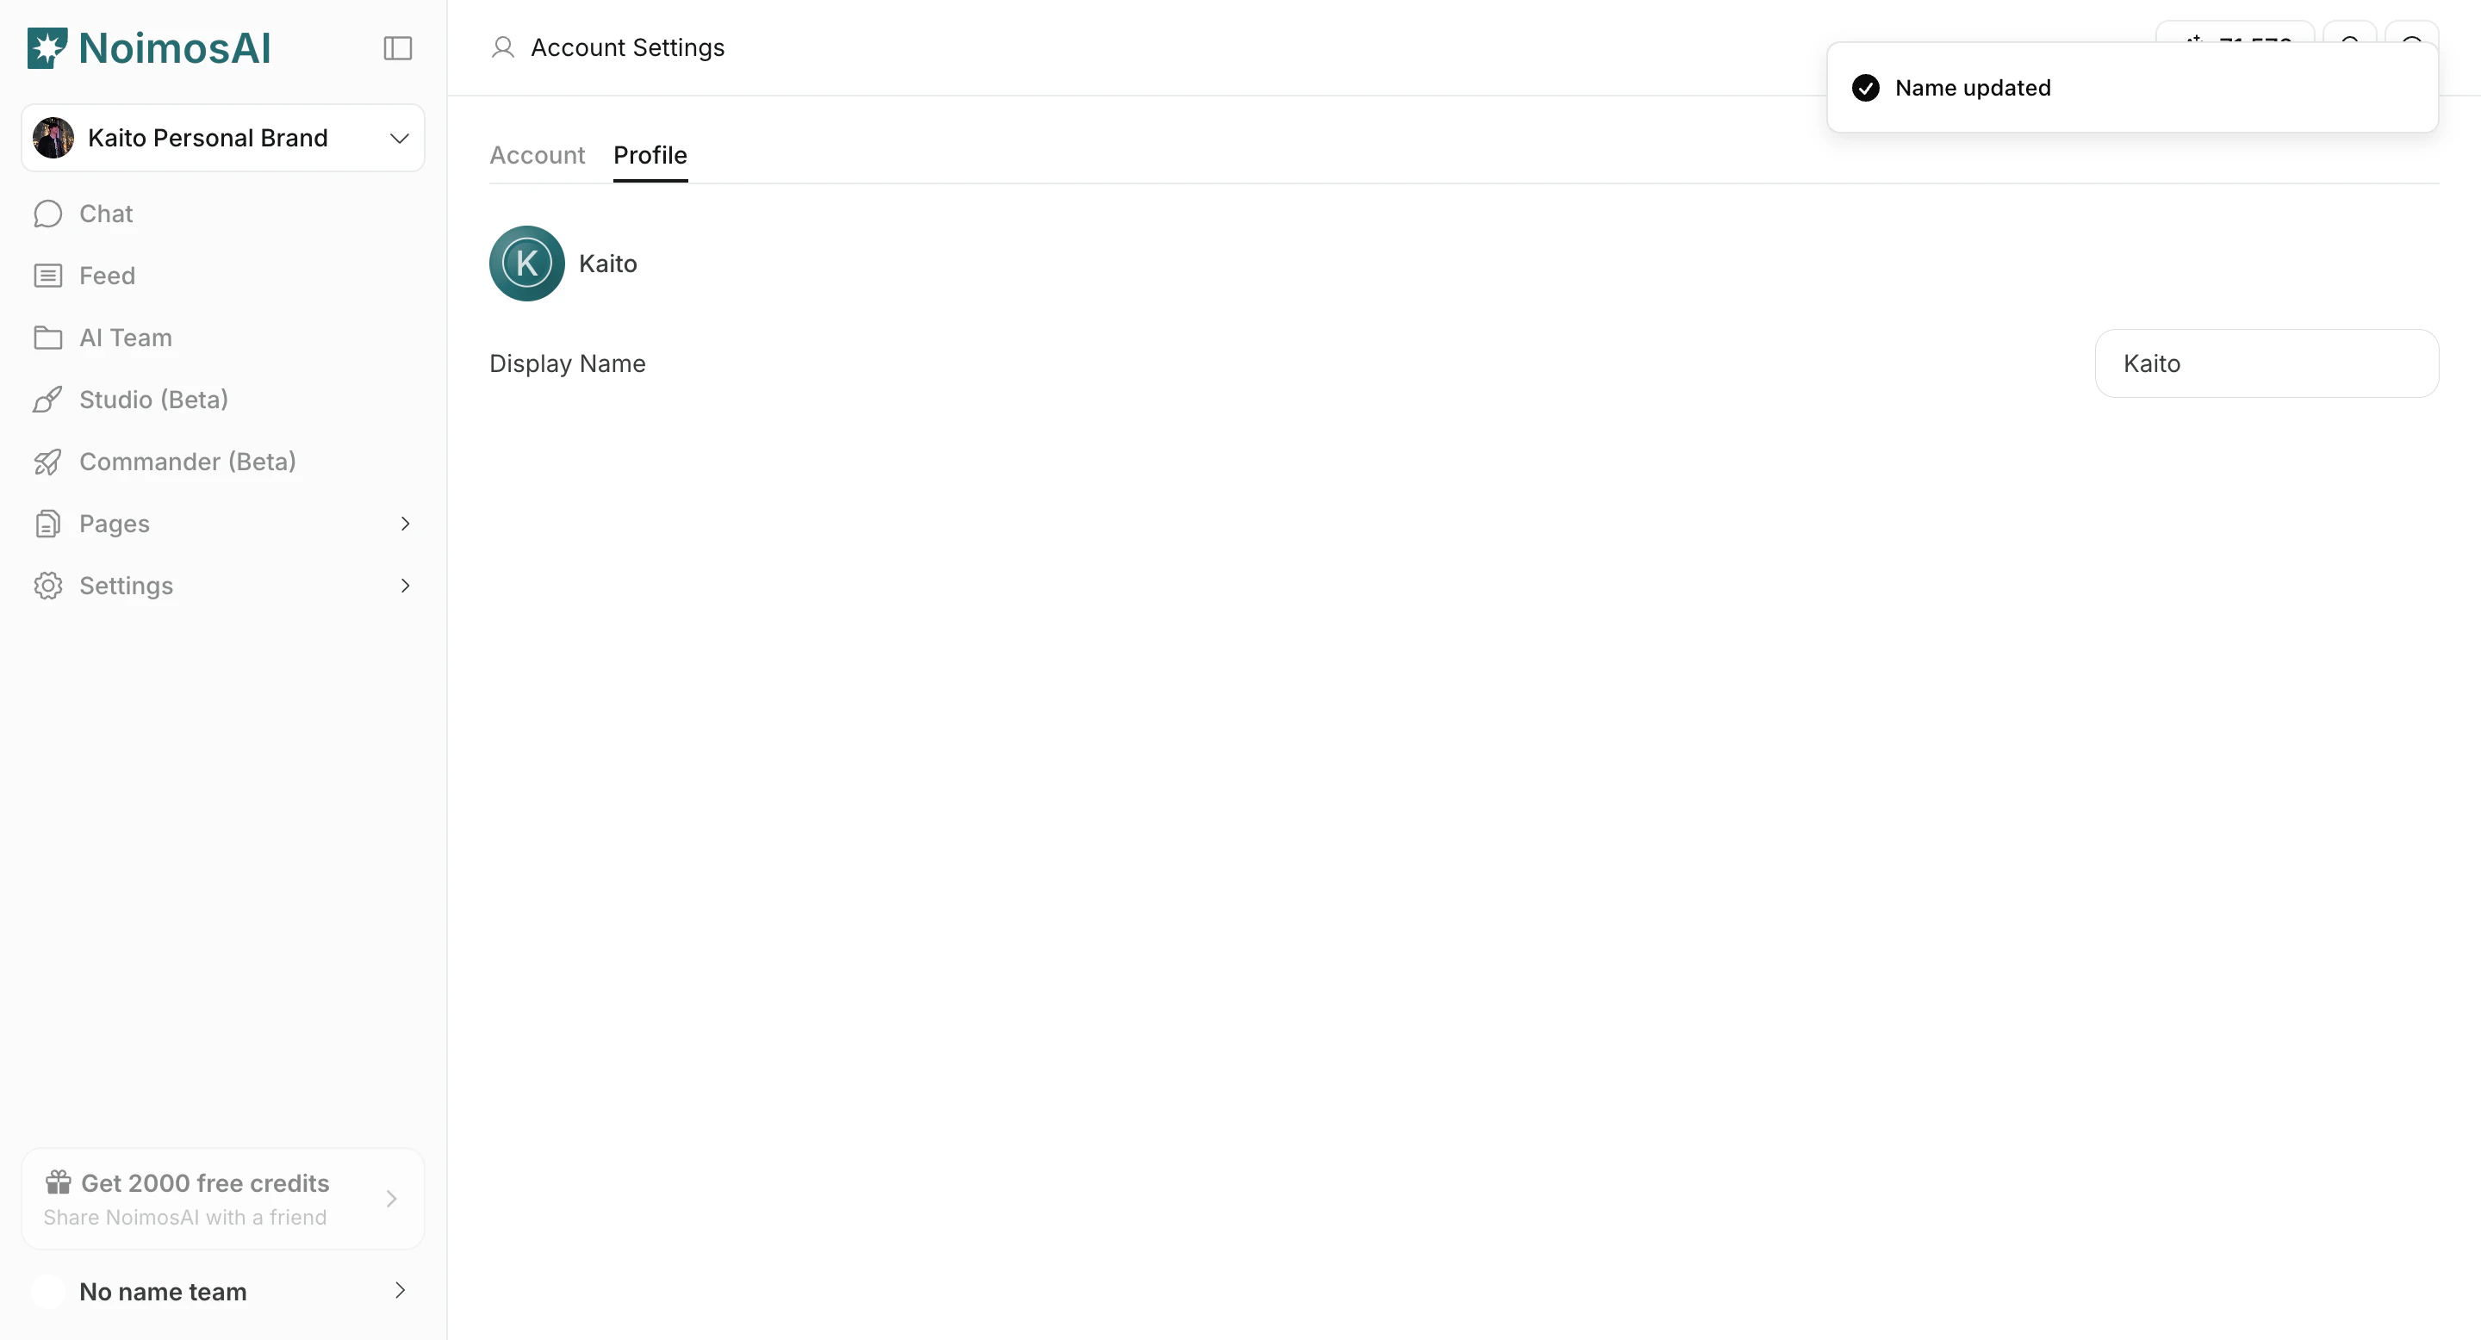Switch to the Account tab
Image resolution: width=2481 pixels, height=1340 pixels.
[x=537, y=155]
